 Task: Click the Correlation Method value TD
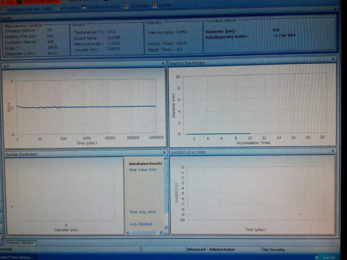pos(49,30)
